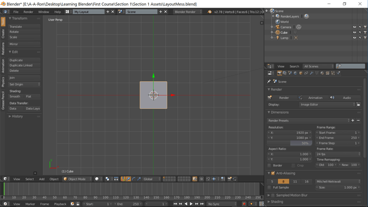The image size is (368, 207).
Task: Enable the Border checkbox
Action: click(269, 165)
